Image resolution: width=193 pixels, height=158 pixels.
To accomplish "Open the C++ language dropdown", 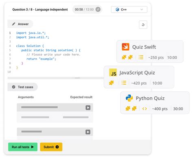I will (x=129, y=9).
